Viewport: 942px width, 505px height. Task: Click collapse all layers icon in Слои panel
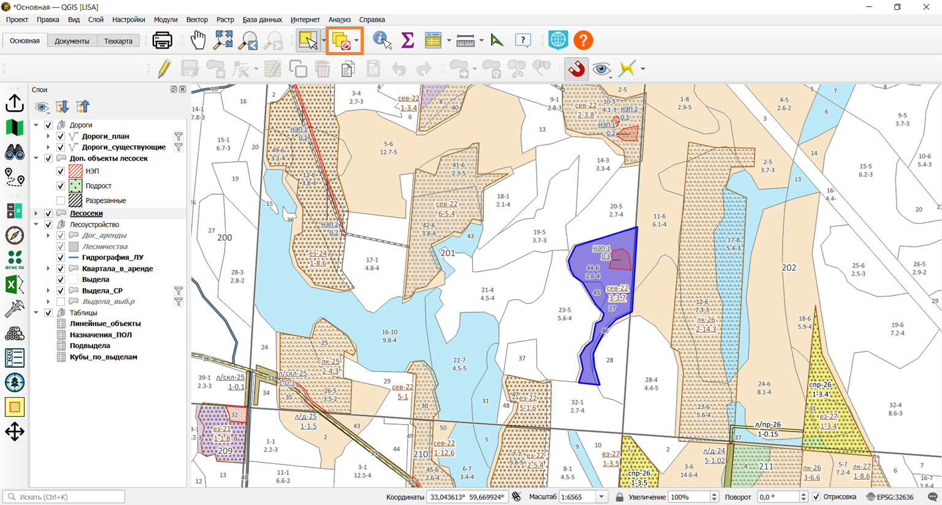83,107
